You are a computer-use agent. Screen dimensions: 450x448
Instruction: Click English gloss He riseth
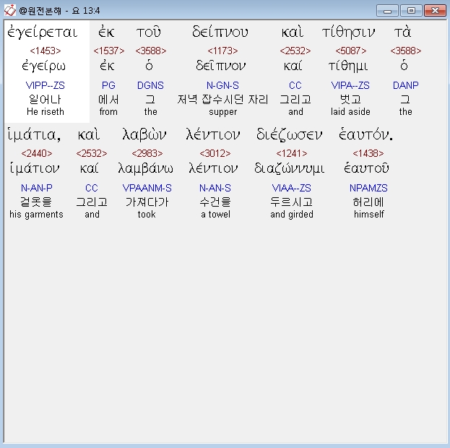46,111
